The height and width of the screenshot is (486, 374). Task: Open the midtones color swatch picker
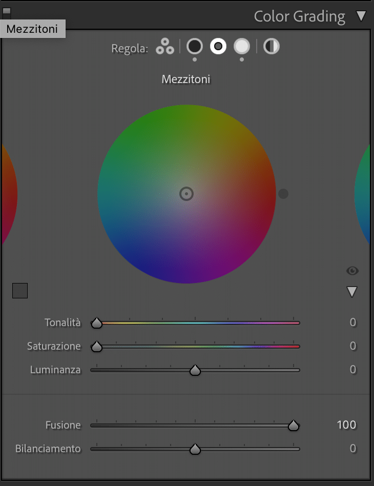20,291
